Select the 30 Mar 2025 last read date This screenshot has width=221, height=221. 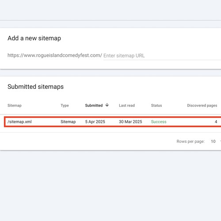[130, 122]
